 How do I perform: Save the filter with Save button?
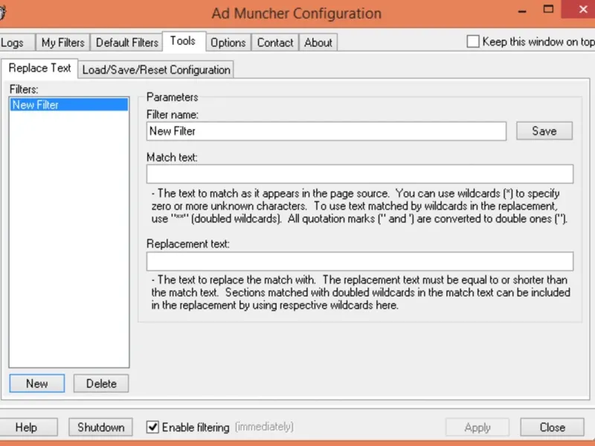coord(544,131)
